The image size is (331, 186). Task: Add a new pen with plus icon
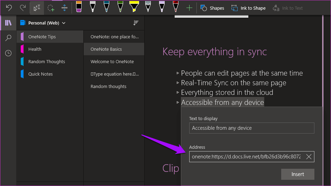pos(189,8)
